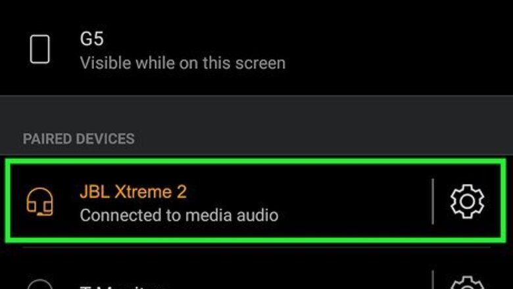
Task: Select the G5 device name
Action: tap(91, 39)
